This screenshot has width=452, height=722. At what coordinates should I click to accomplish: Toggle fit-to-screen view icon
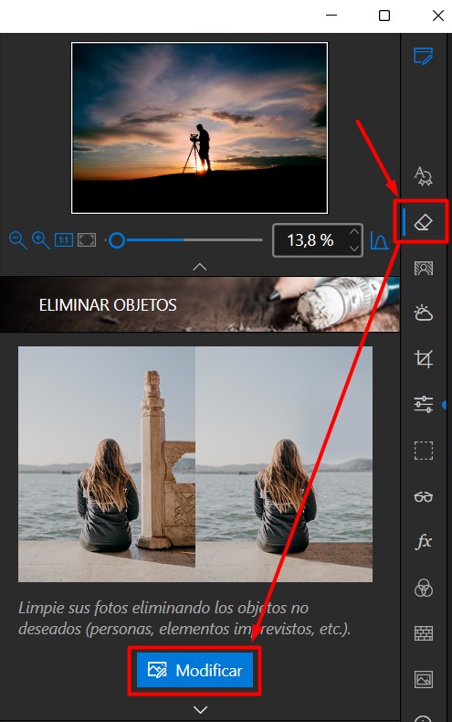87,239
